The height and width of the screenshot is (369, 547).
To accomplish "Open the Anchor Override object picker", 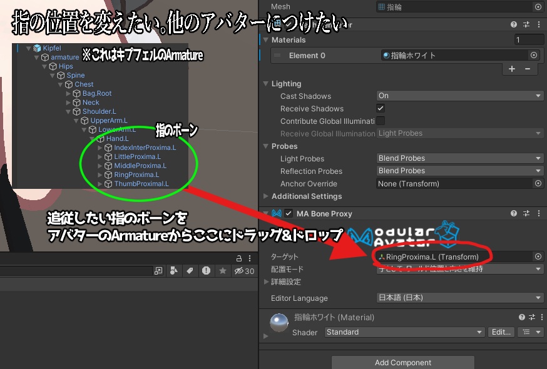I will 538,183.
